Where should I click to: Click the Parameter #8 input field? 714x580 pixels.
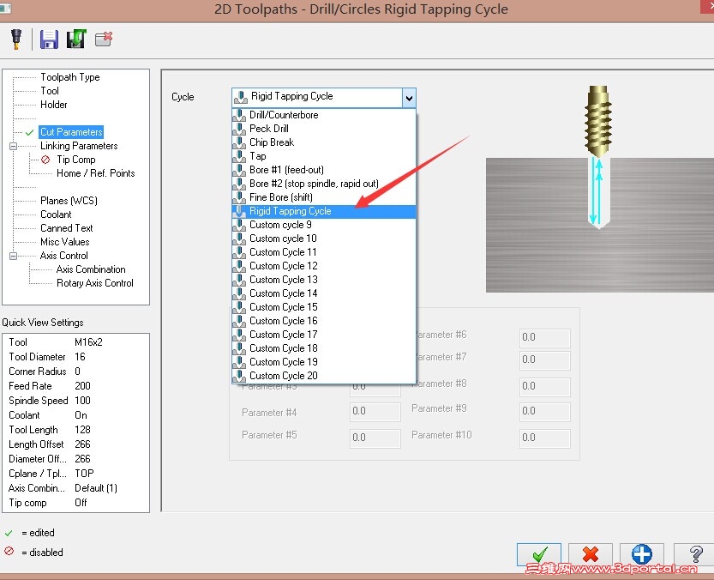pyautogui.click(x=544, y=386)
